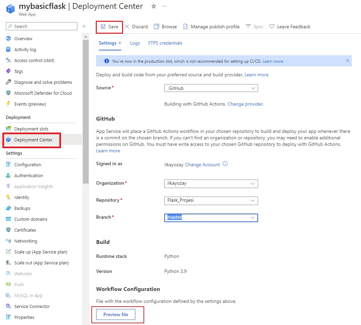The width and height of the screenshot is (361, 325).
Task: Favorite the page with the star icon
Action: click(153, 6)
